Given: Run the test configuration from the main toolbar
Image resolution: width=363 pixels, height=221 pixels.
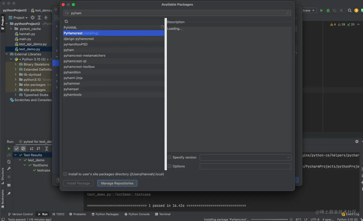Looking at the screenshot, I should 321,10.
